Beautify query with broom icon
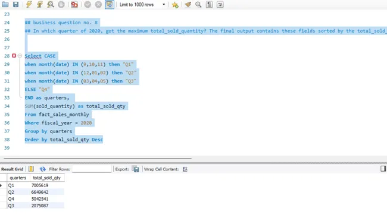387x215 pixels. pos(188,4)
